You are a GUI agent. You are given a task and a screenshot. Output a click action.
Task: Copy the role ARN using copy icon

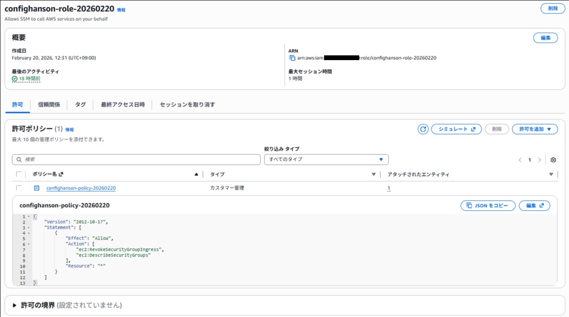(x=293, y=58)
